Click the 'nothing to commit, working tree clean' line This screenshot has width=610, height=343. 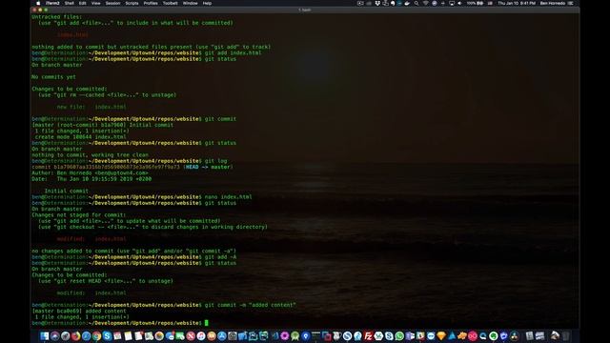(90, 154)
